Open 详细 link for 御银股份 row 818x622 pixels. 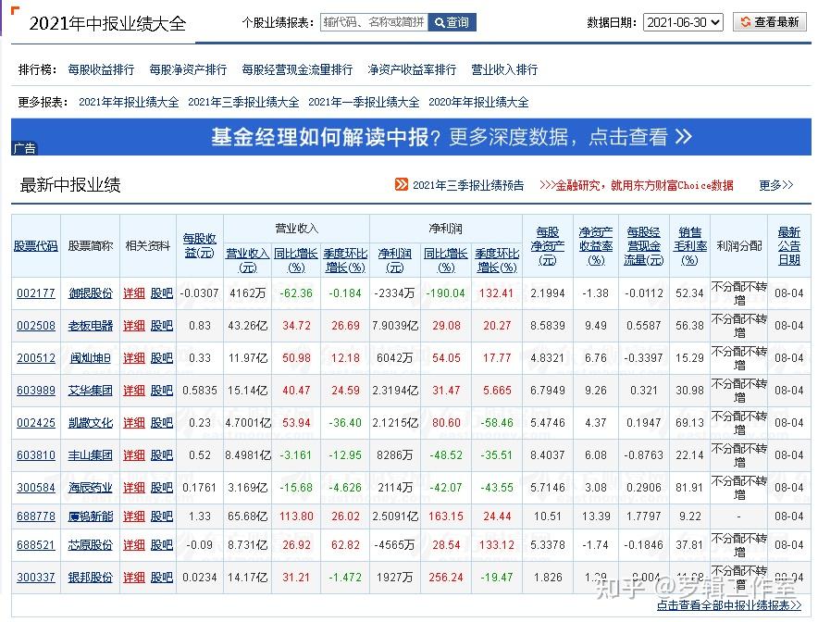[x=133, y=293]
